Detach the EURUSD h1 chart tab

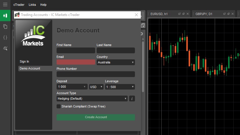coord(179,14)
